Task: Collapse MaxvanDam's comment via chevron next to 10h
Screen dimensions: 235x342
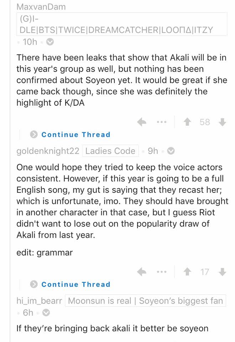Action: tap(50, 42)
